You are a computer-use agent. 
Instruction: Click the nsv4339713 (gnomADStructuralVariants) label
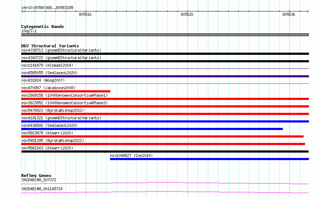pyautogui.click(x=61, y=50)
